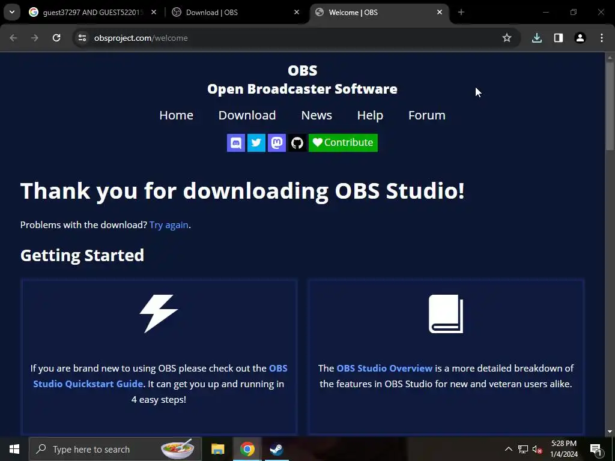This screenshot has height=461, width=615.
Task: Click the scrollbar down arrow
Action: 610,432
